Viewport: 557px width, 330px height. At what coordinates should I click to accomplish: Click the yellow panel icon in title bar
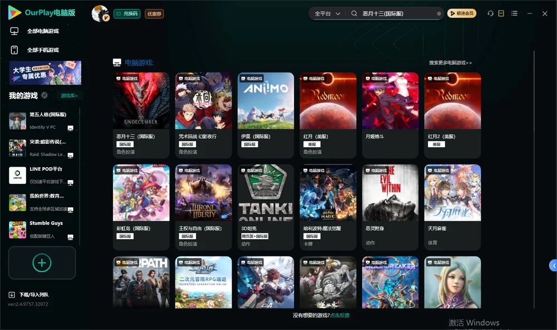[x=501, y=13]
